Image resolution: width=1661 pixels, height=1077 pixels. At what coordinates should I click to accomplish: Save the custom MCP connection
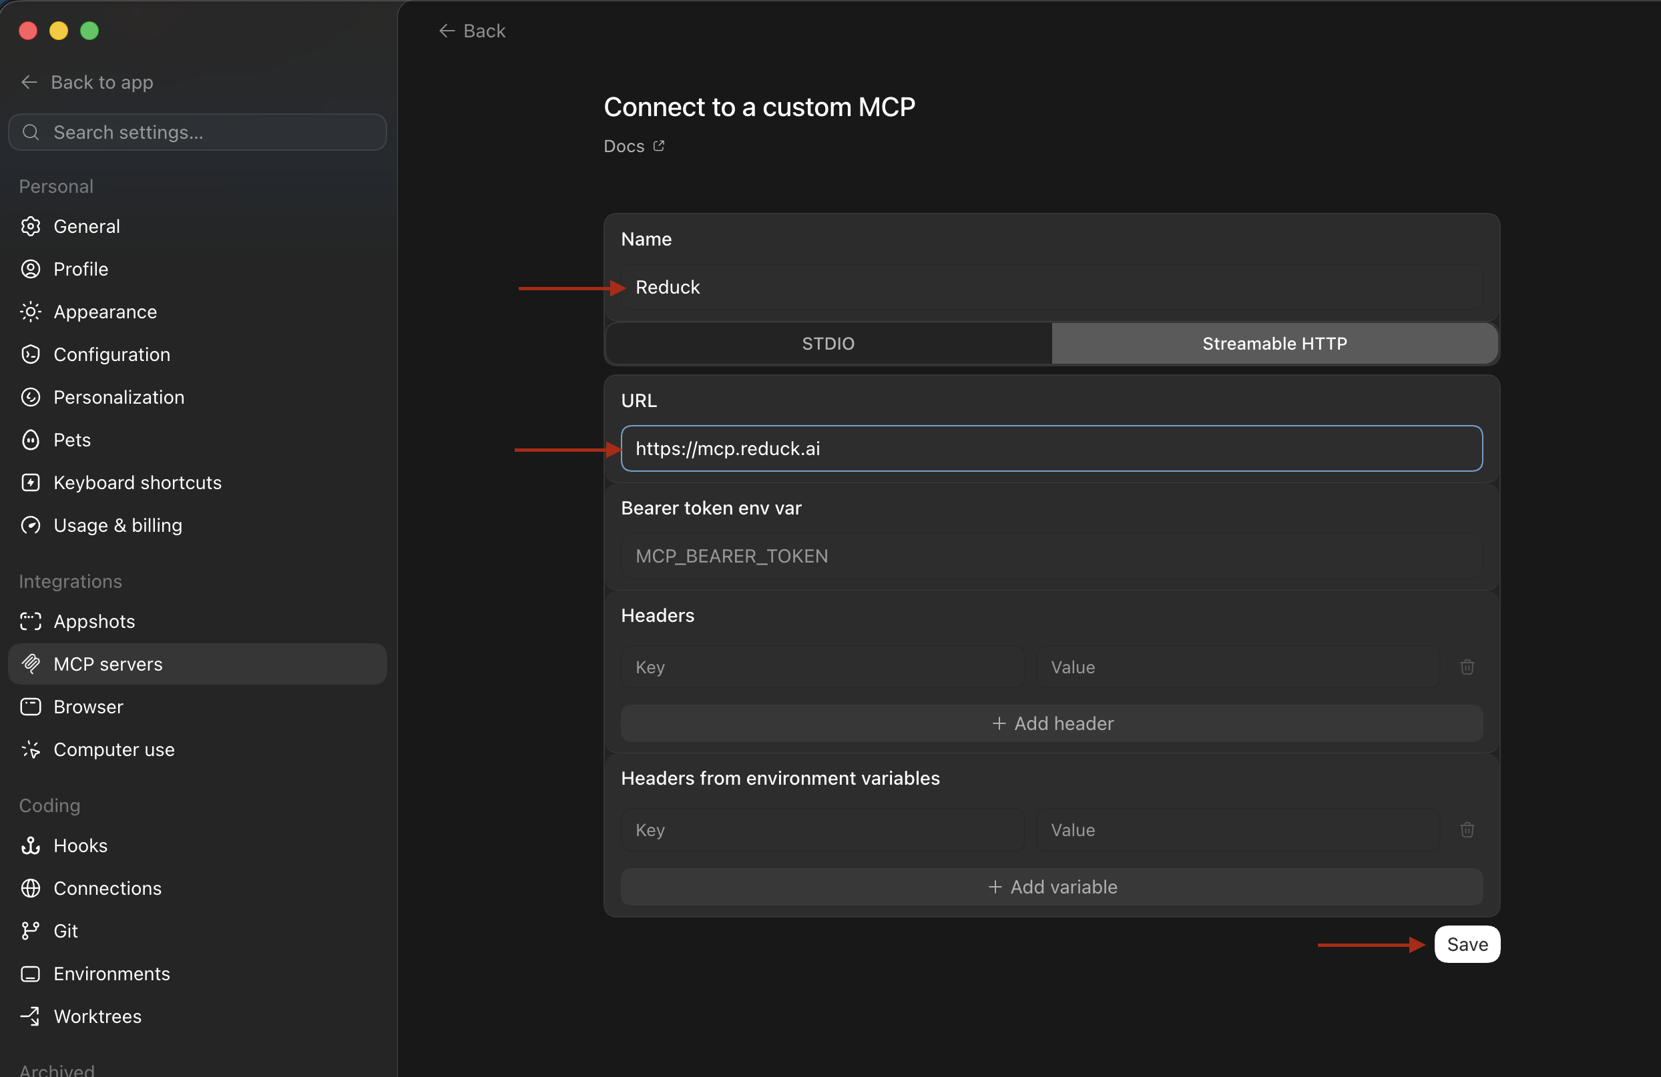pos(1467,944)
